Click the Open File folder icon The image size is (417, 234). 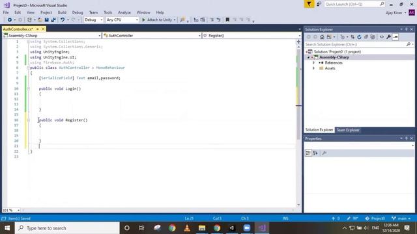point(40,20)
